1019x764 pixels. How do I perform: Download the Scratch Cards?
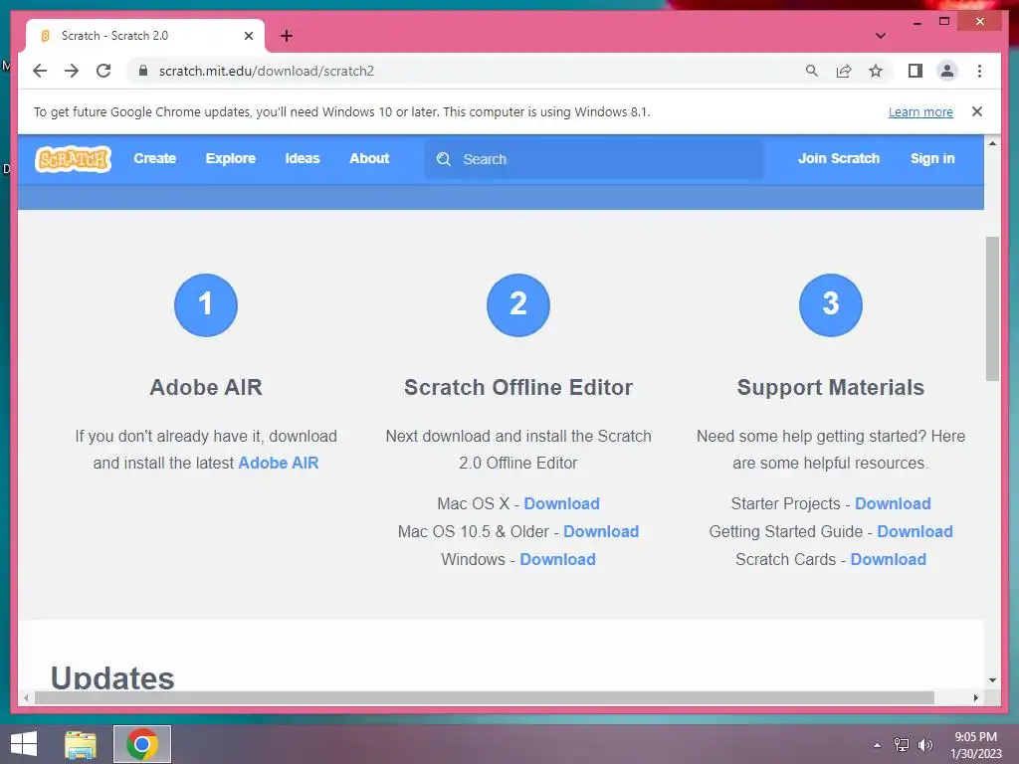(889, 560)
